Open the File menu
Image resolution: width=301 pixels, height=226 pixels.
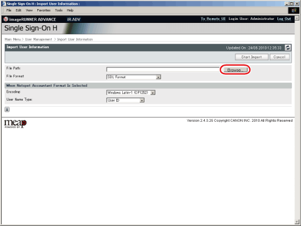tap(9, 10)
